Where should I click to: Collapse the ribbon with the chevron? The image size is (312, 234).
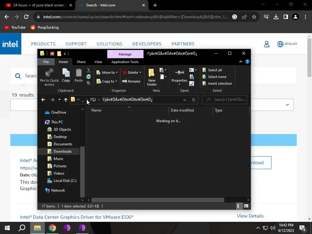[241, 62]
